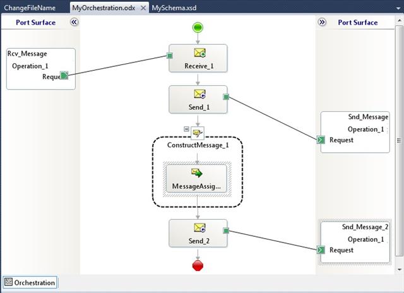Viewport: 404px width, 293px height.
Task: Click the left Port Surface heading
Action: (35, 23)
